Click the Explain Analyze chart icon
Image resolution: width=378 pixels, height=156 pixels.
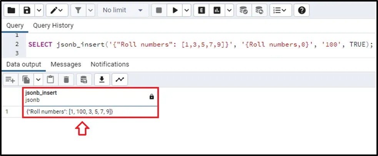(x=217, y=10)
